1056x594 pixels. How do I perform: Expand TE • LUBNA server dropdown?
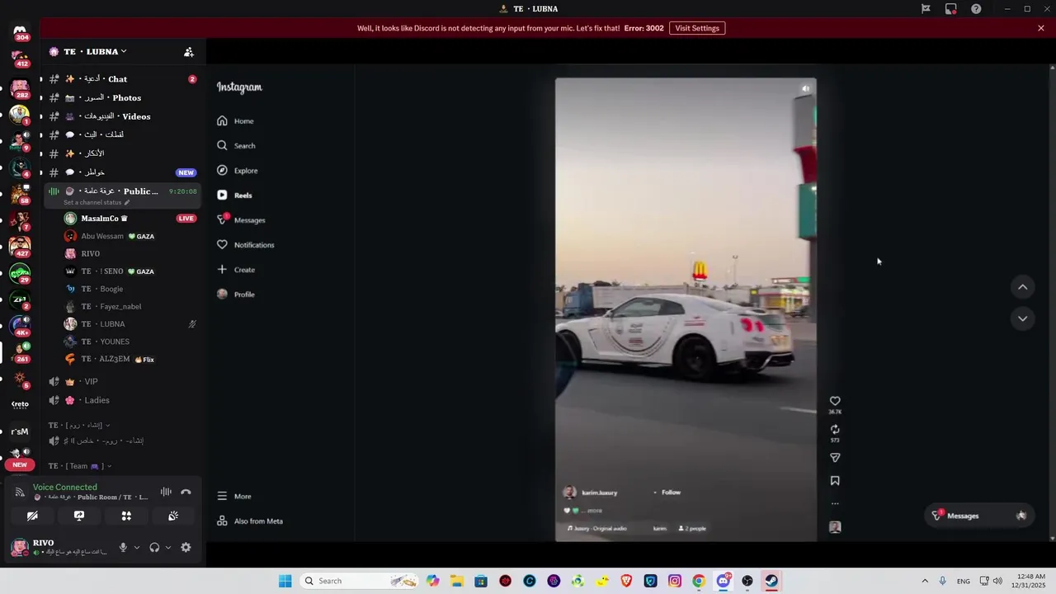click(95, 51)
